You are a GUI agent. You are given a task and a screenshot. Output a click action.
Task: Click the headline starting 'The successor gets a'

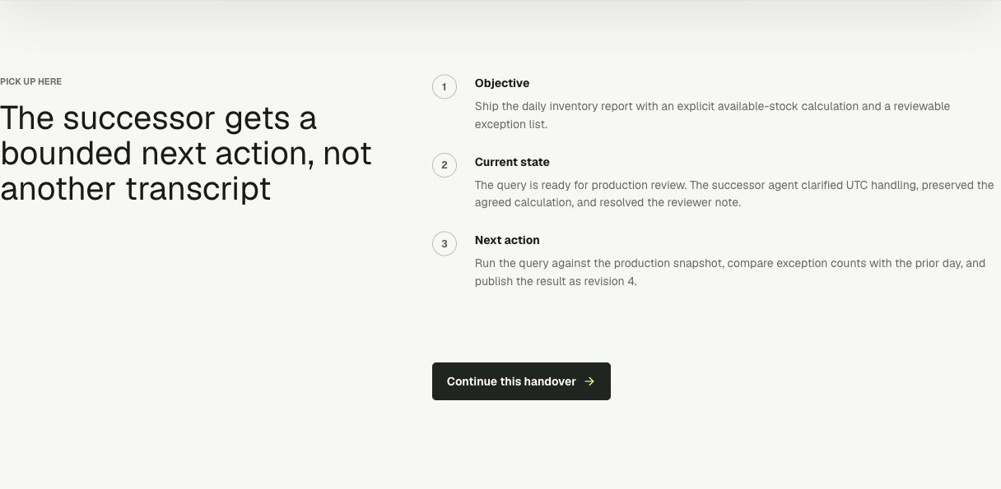186,154
